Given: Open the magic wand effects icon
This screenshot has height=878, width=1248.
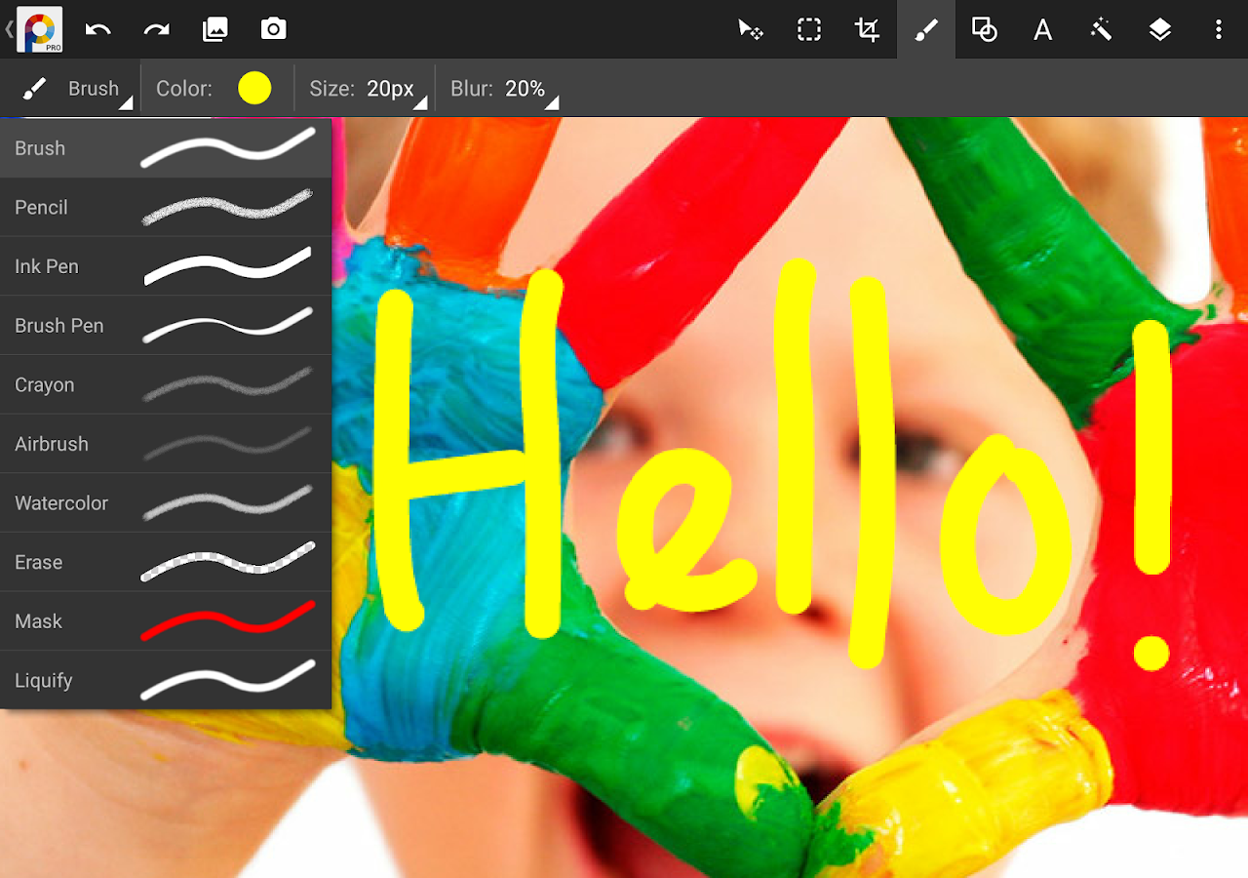Looking at the screenshot, I should tap(1101, 29).
